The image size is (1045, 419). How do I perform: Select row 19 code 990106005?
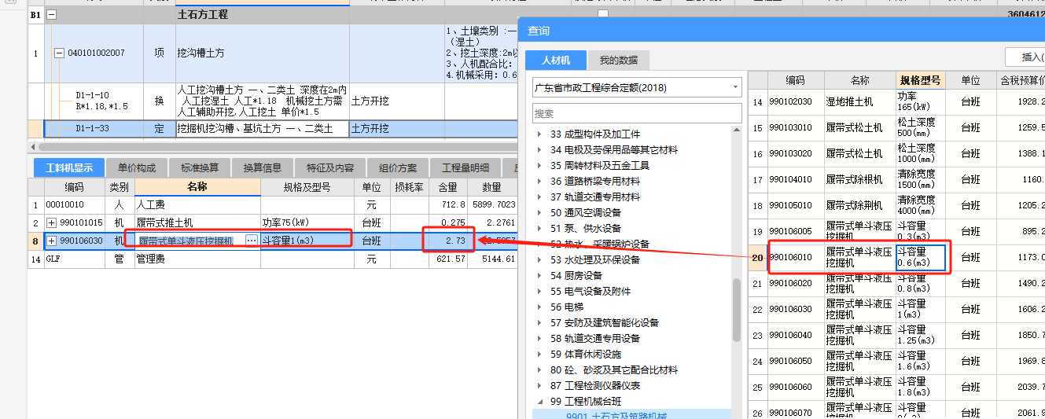(896, 232)
